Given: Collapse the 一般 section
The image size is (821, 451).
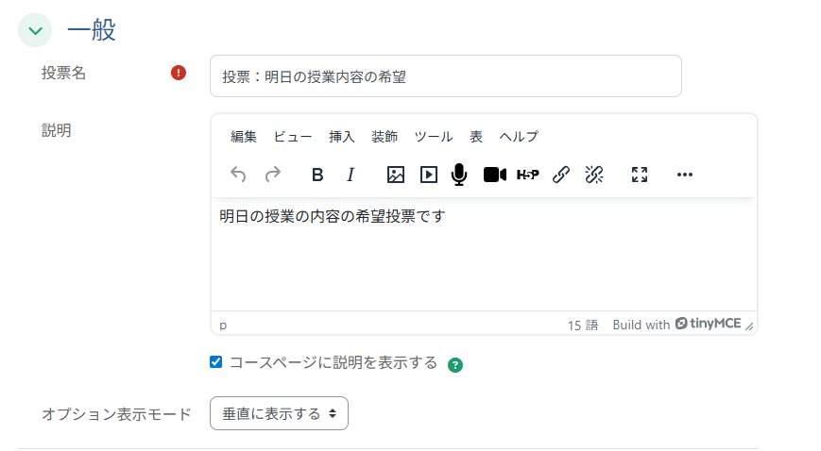Looking at the screenshot, I should tap(36, 30).
